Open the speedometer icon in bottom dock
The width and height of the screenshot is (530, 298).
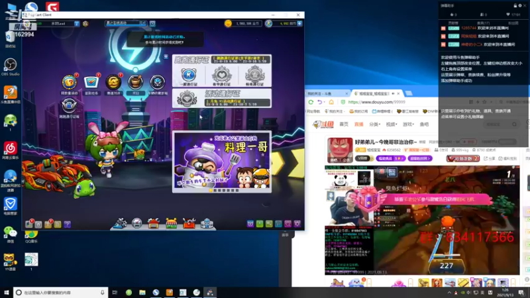[x=137, y=223]
